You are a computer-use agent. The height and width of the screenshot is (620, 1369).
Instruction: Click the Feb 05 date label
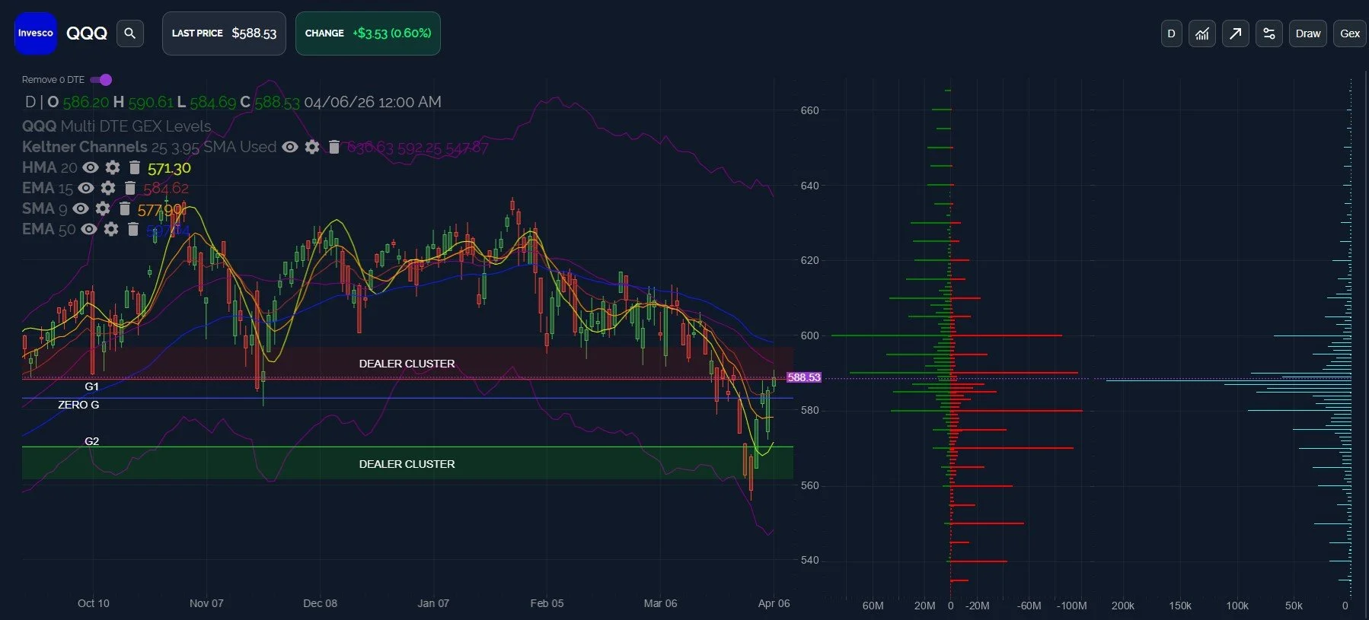pos(547,603)
